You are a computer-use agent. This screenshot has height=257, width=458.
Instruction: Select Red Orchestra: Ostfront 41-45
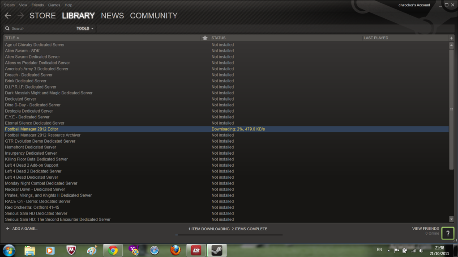pos(32,207)
